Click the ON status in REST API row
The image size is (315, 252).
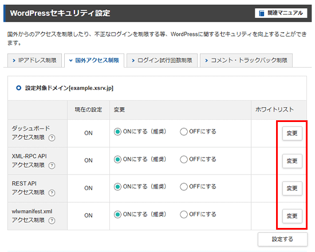pyautogui.click(x=88, y=188)
